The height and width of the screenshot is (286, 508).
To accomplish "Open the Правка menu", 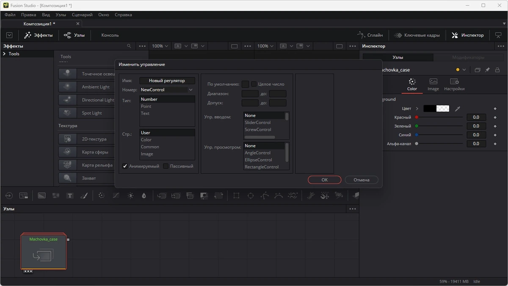I will point(28,15).
